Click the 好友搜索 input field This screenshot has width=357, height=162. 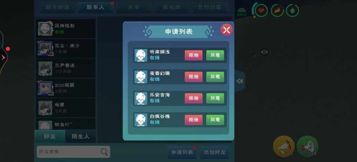click(x=73, y=152)
